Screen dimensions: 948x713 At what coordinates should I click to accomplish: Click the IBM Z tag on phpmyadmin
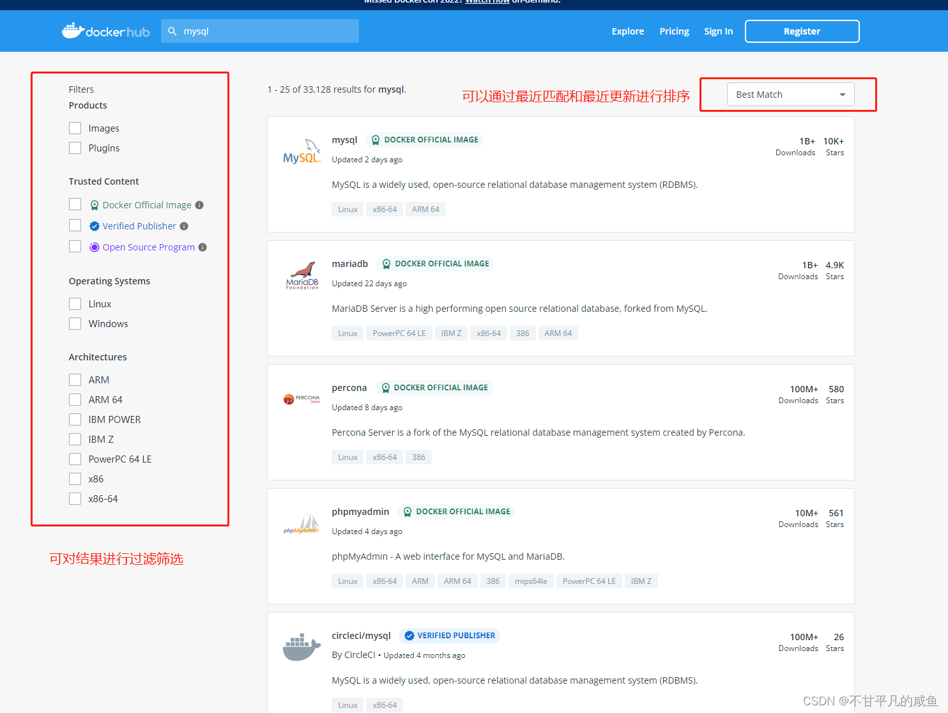[641, 581]
